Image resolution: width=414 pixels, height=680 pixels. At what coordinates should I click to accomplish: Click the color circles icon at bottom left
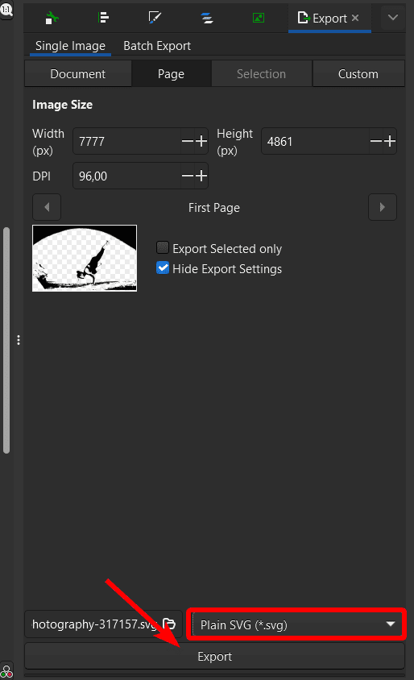point(6,672)
